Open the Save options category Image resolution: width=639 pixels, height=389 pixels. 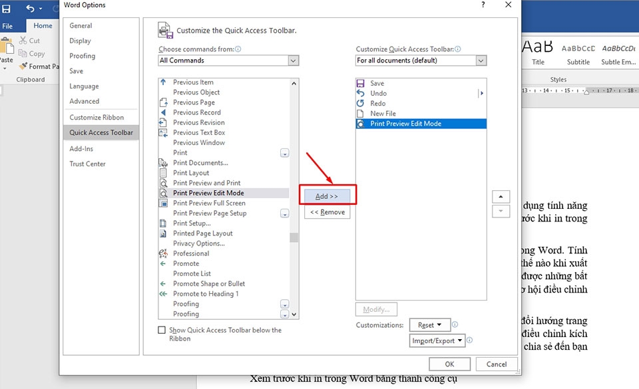coord(76,70)
